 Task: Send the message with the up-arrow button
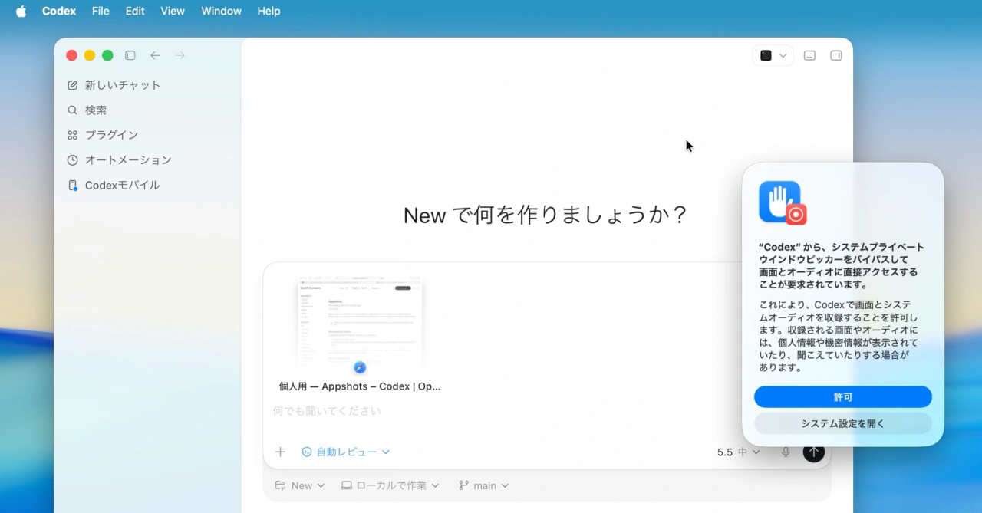pyautogui.click(x=814, y=452)
